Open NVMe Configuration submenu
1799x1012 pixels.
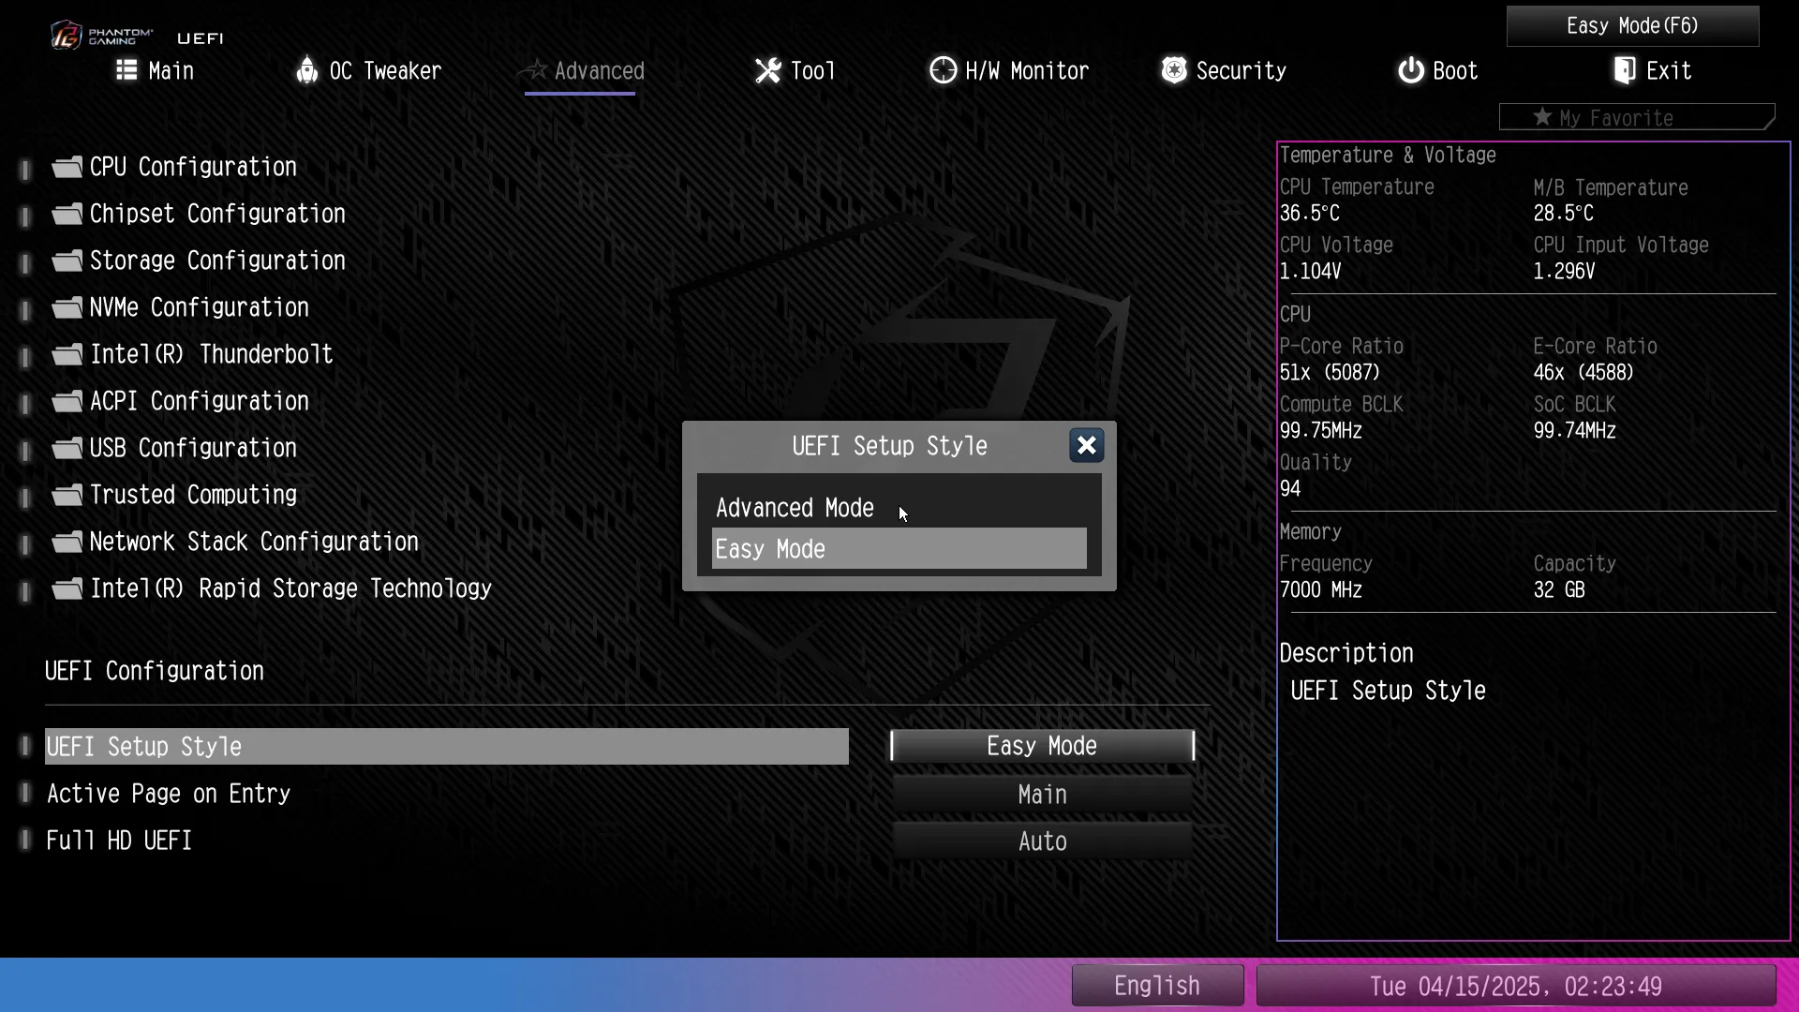coord(200,307)
